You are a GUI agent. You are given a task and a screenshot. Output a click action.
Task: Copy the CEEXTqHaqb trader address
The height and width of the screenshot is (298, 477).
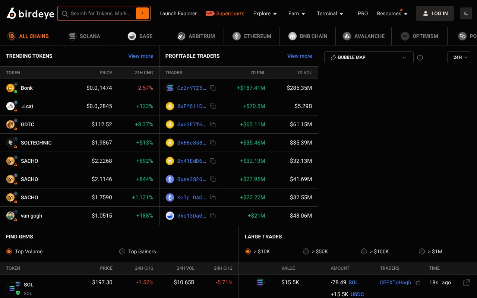[x=417, y=282]
